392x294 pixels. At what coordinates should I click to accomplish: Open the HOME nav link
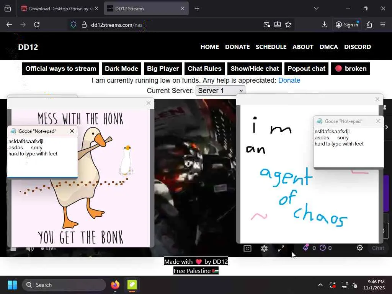(x=209, y=47)
